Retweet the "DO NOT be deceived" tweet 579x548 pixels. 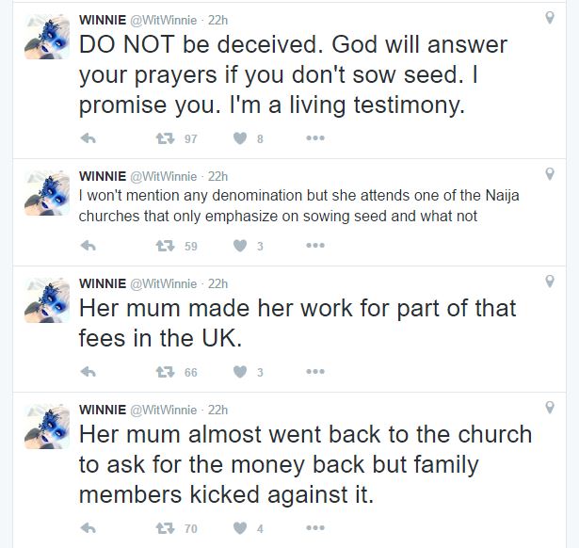[x=165, y=138]
